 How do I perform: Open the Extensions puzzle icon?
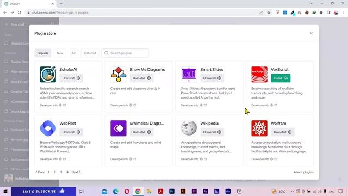[x=321, y=13]
